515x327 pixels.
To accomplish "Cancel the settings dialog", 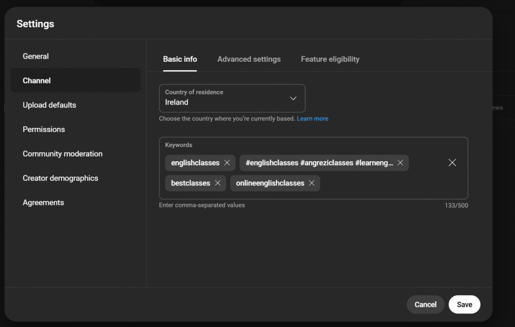I will [425, 304].
